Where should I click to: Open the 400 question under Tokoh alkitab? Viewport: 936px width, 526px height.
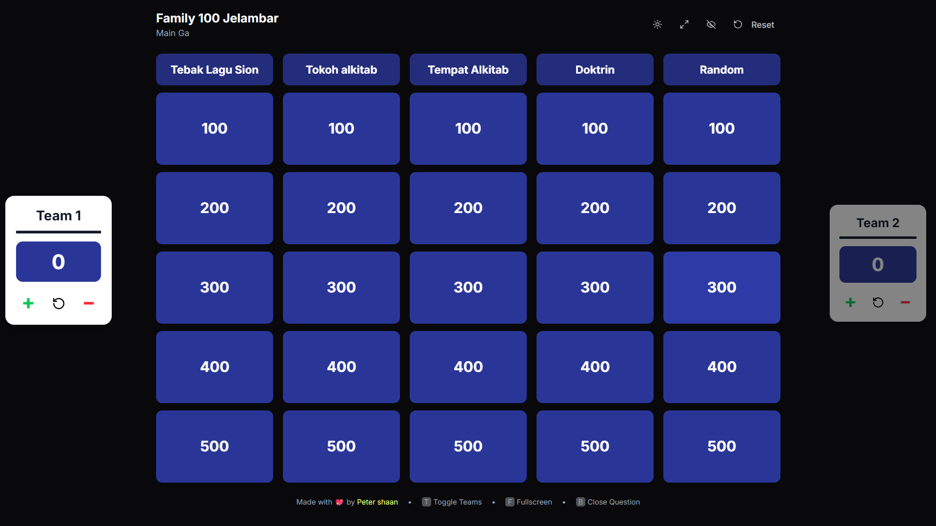pyautogui.click(x=341, y=367)
